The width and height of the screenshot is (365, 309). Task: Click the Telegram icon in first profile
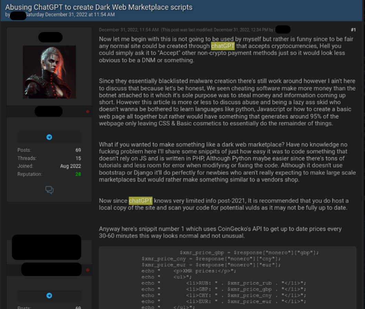pyautogui.click(x=49, y=137)
